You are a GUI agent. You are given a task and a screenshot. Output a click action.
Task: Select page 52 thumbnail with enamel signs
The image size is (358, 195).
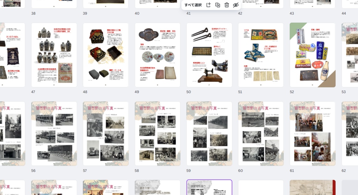[x=313, y=55]
